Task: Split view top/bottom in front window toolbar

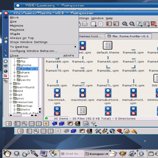Action: pyautogui.click(x=32, y=124)
